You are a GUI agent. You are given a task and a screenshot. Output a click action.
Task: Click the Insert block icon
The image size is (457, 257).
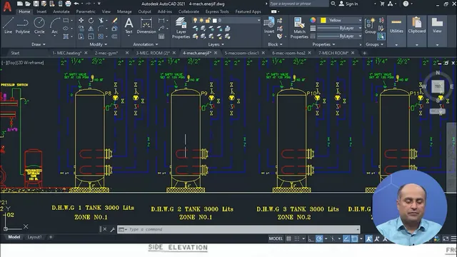pos(268,26)
